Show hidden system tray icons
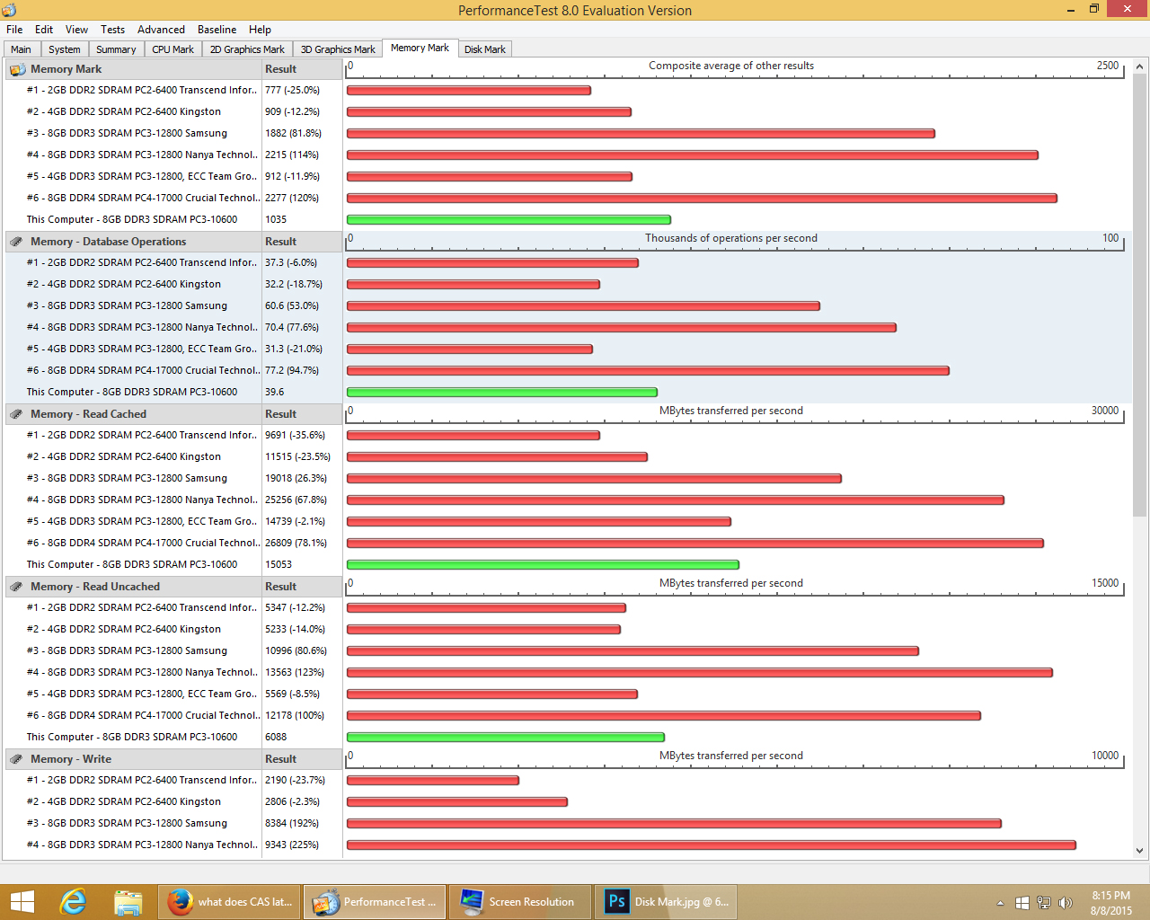Image resolution: width=1150 pixels, height=920 pixels. (1000, 903)
